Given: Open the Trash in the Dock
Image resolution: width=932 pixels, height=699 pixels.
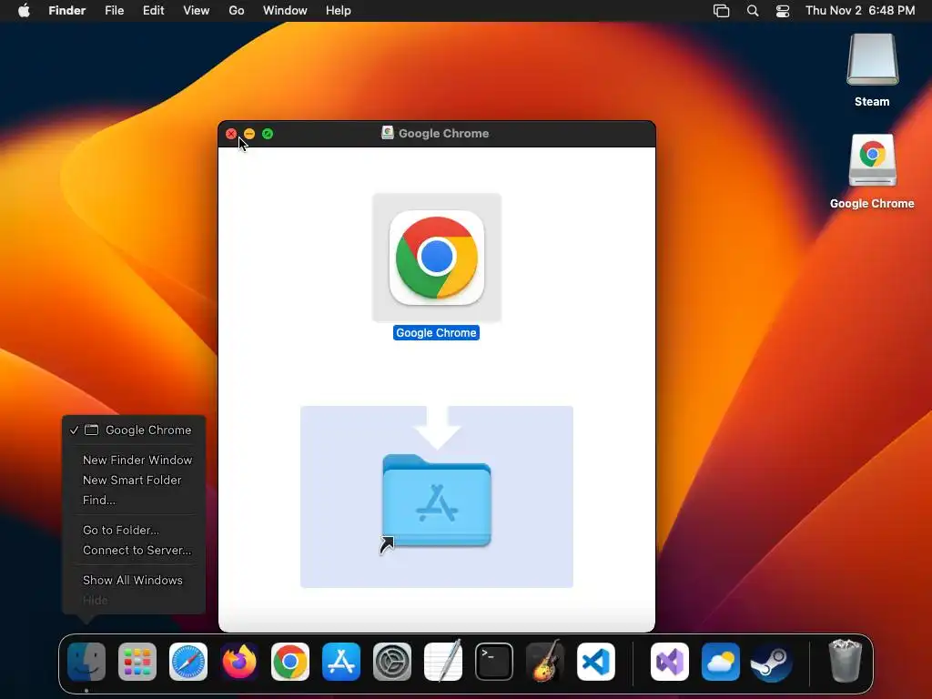Looking at the screenshot, I should click(846, 661).
